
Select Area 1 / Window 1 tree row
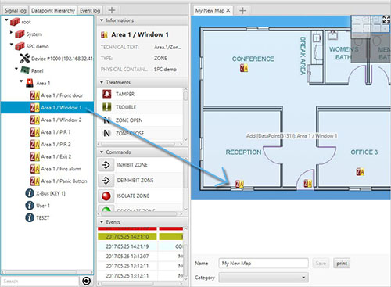pos(47,107)
